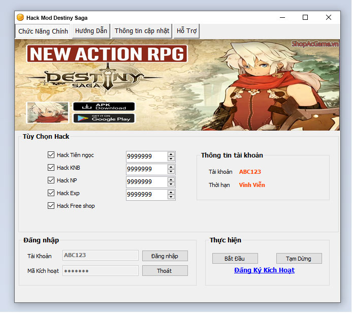The width and height of the screenshot is (352, 313).
Task: Open the Thông tin cập nhật tab
Action: [142, 31]
